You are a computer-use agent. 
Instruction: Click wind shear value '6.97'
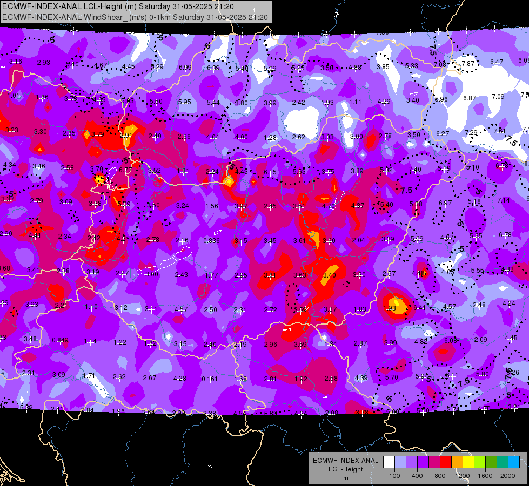(x=445, y=202)
